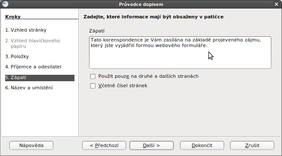This screenshot has height=156, width=282.
Task: Select step '3. Položky'
Action: click(17, 56)
